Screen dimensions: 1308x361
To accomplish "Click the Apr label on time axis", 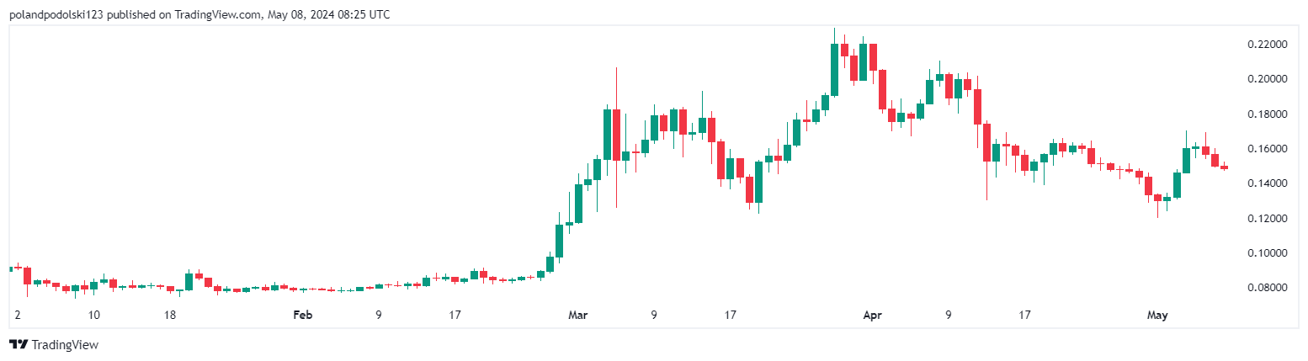I will pyautogui.click(x=872, y=316).
